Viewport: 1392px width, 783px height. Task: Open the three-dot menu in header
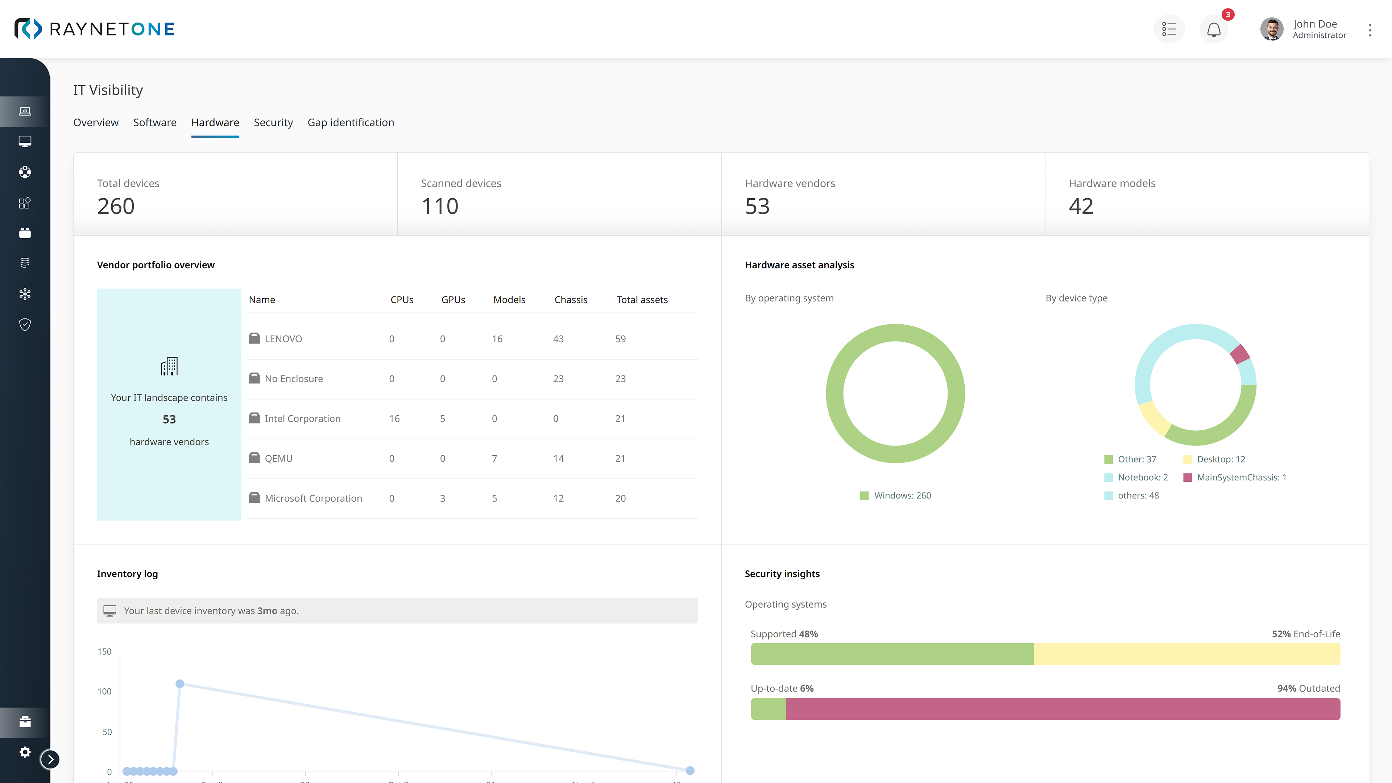pos(1370,30)
